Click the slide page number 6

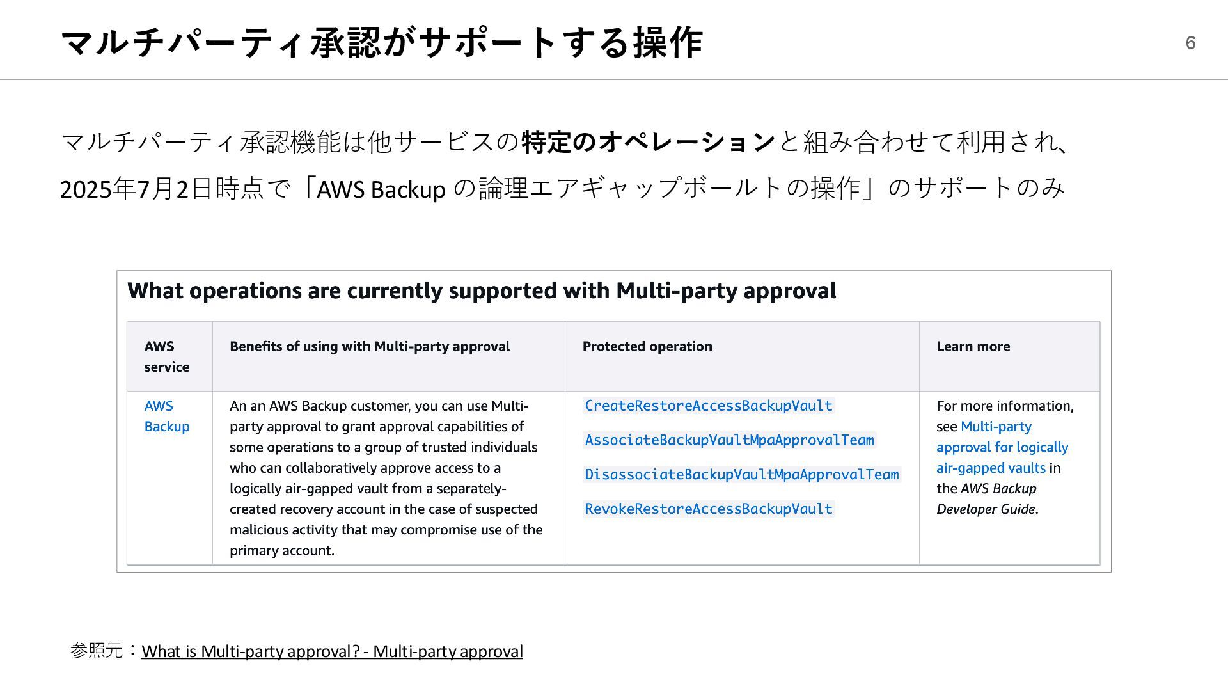tap(1190, 43)
